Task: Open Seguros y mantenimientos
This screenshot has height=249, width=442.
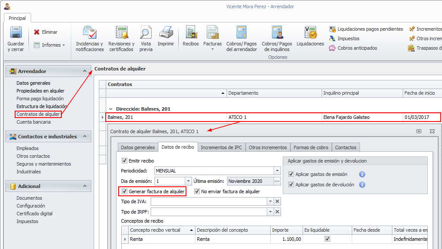Action: (44, 164)
